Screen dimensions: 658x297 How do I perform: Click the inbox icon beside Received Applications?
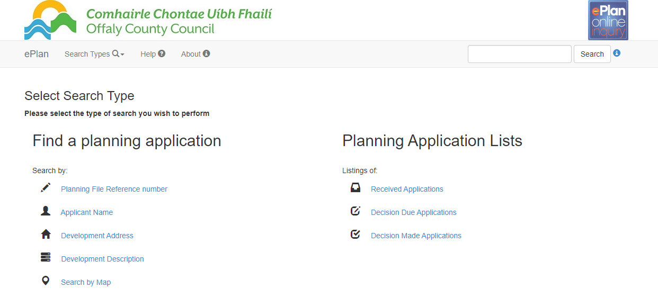coord(355,187)
